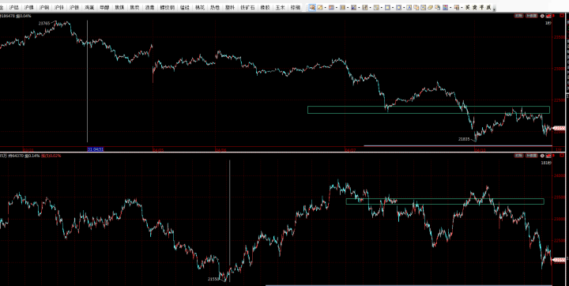Click the copy-windows icon right of eraser
This screenshot has width=569, height=286.
click(437, 7)
